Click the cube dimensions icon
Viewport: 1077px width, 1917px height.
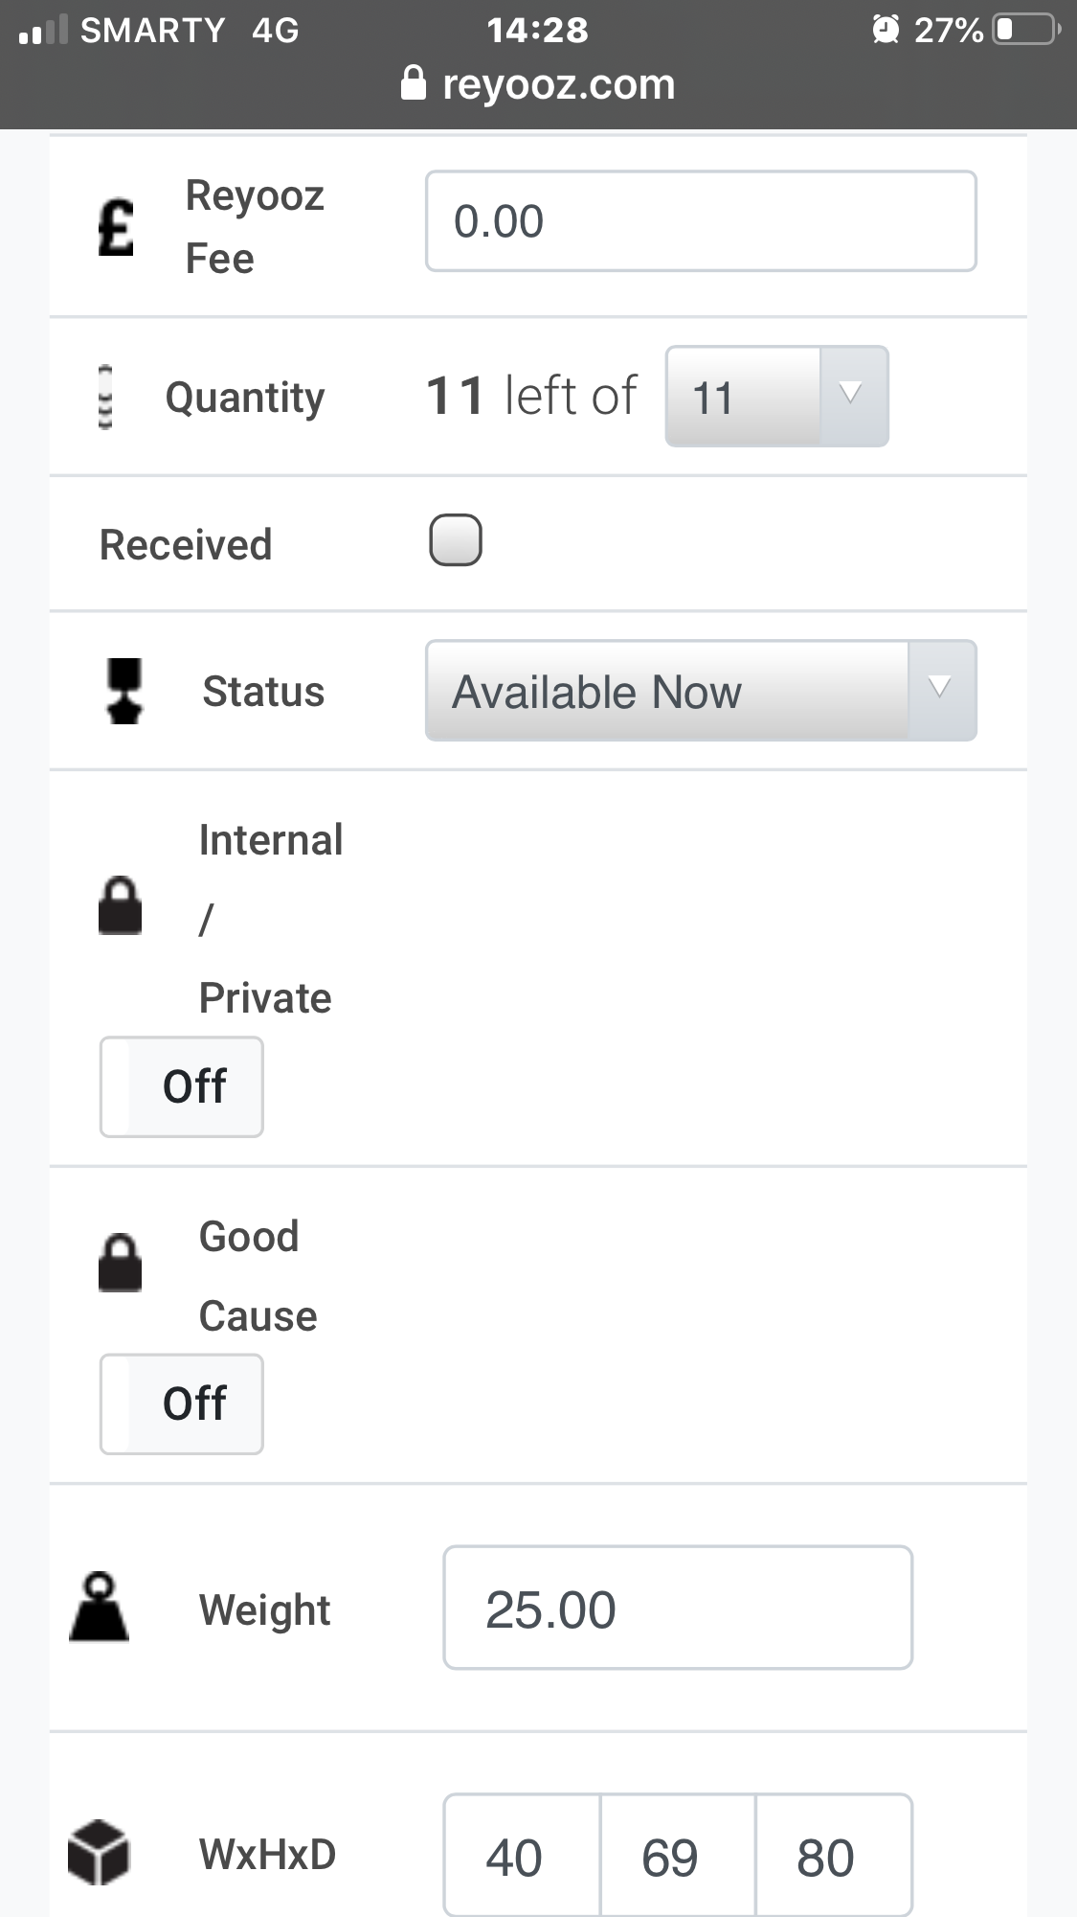(99, 1853)
